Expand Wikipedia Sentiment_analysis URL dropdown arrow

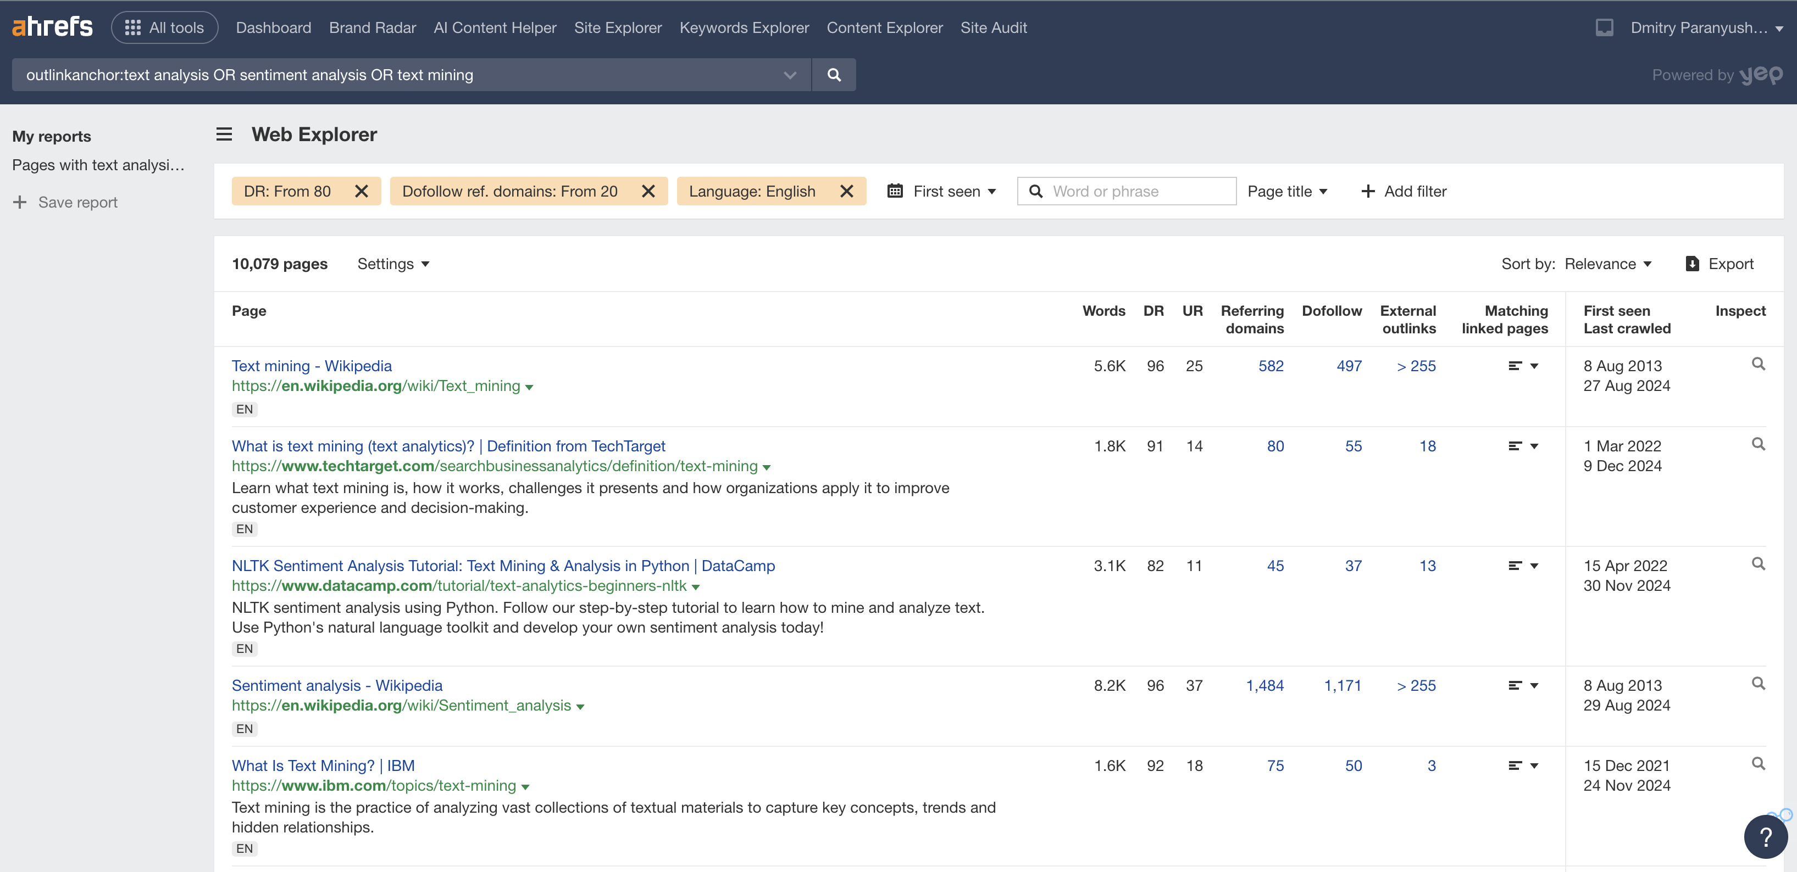coord(580,707)
